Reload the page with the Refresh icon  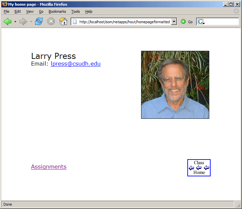pos(38,22)
